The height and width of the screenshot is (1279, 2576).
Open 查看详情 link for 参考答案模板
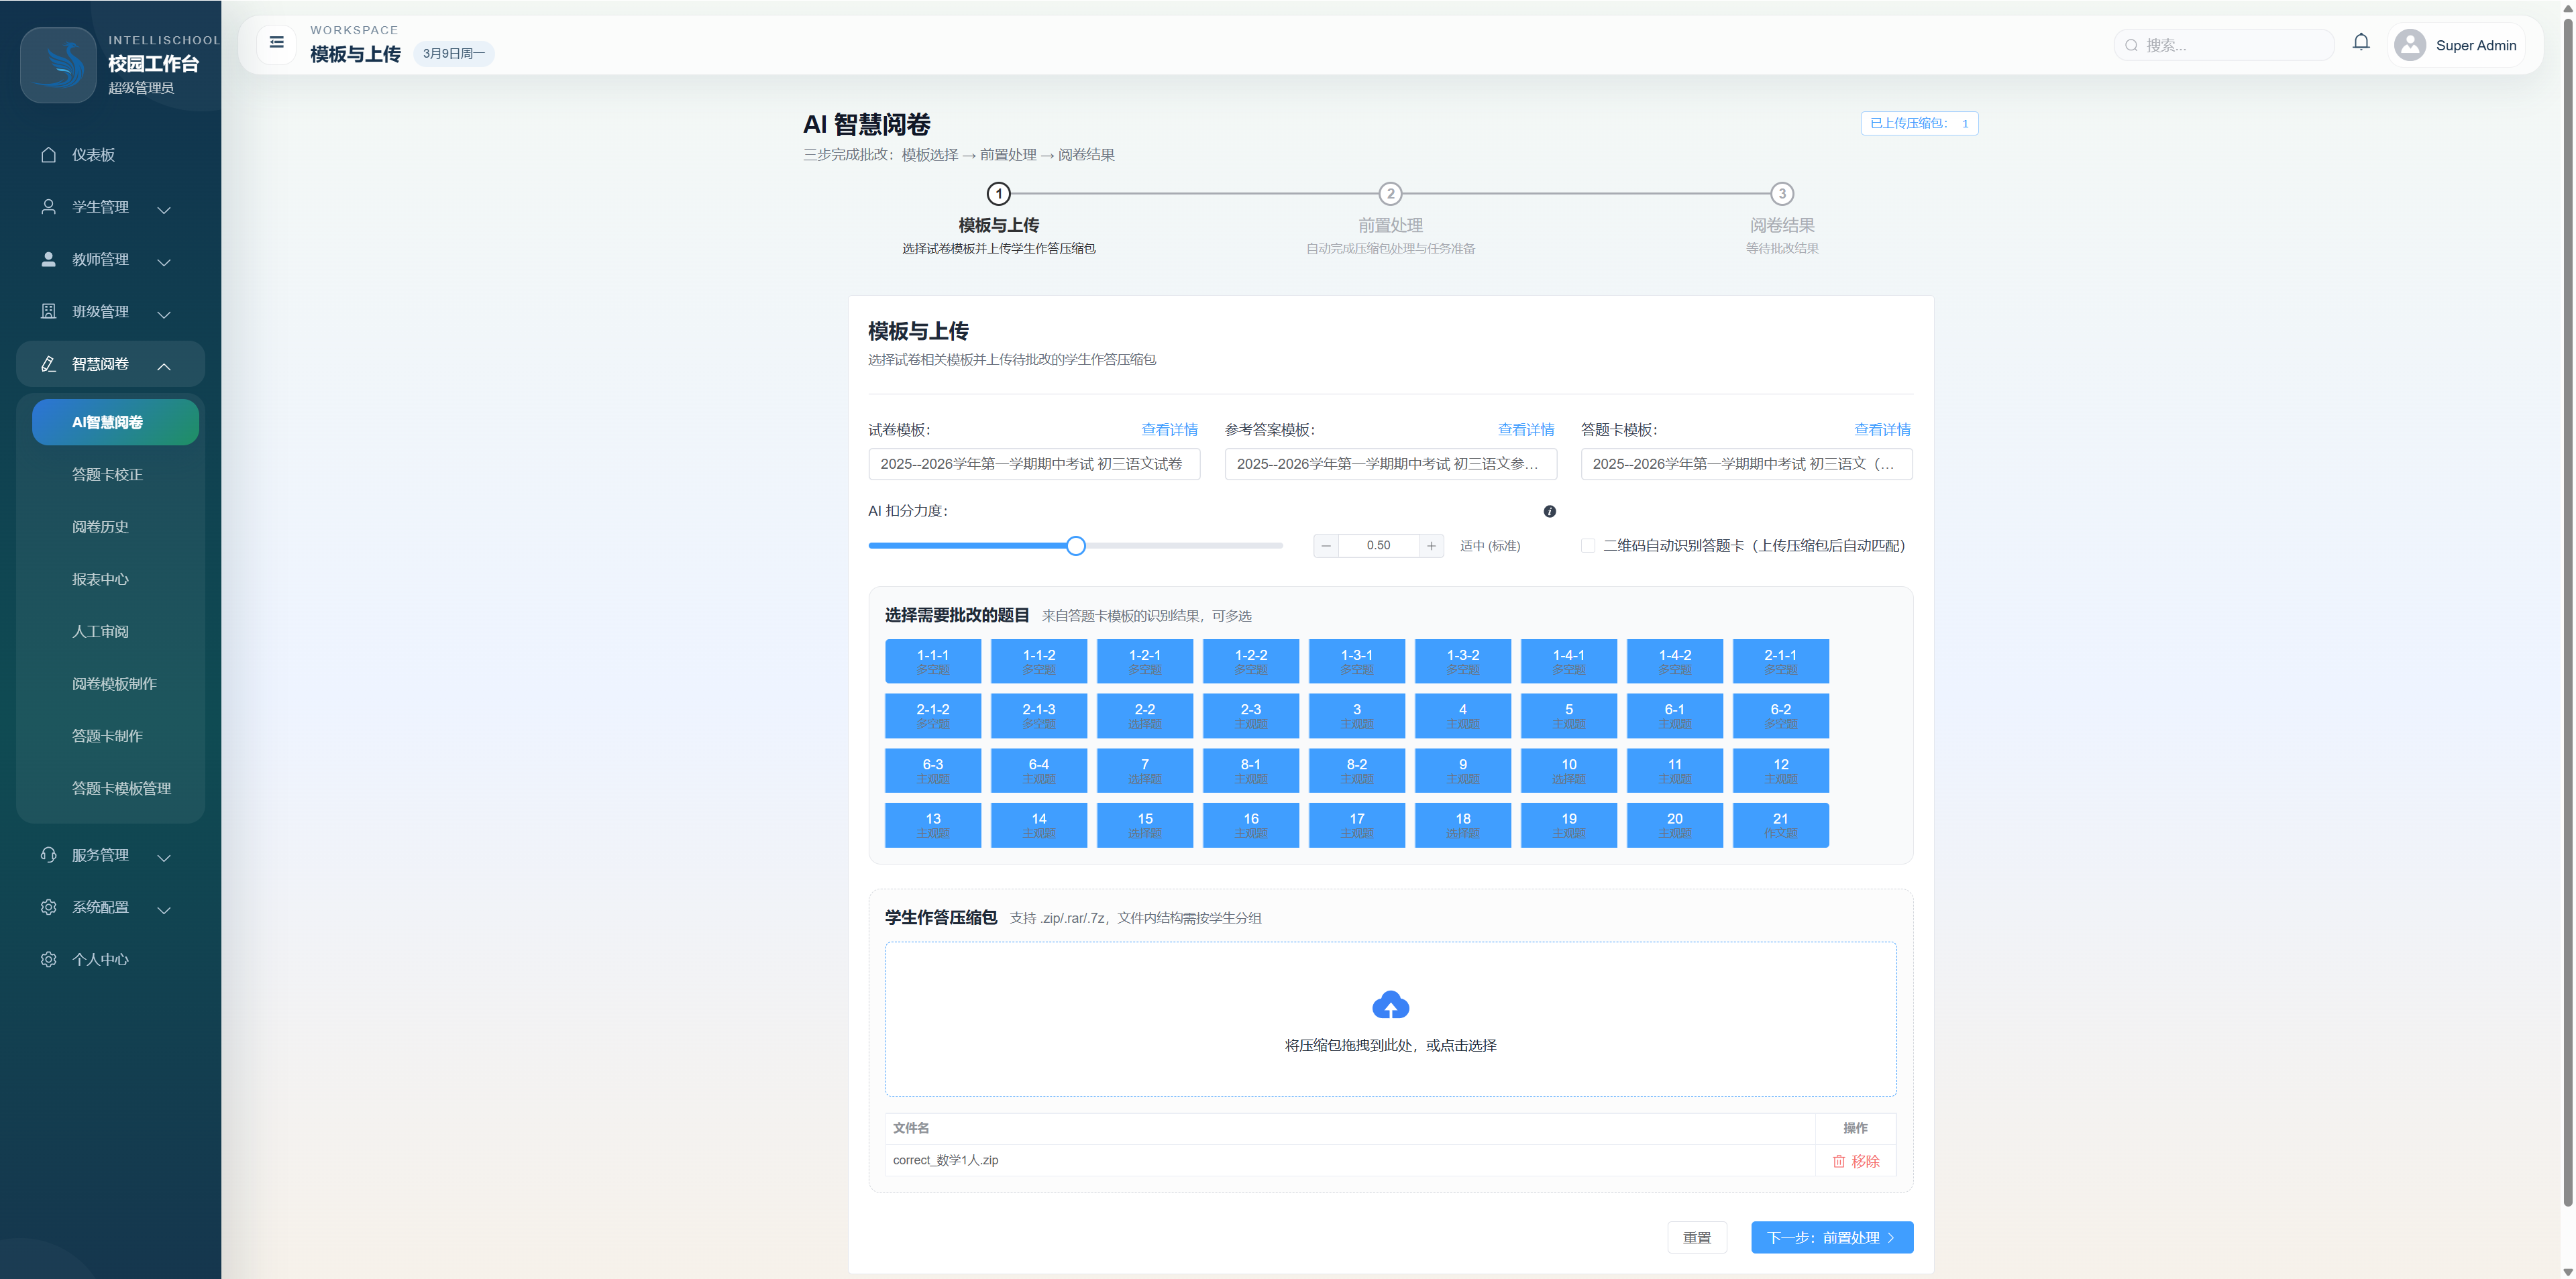click(x=1525, y=429)
